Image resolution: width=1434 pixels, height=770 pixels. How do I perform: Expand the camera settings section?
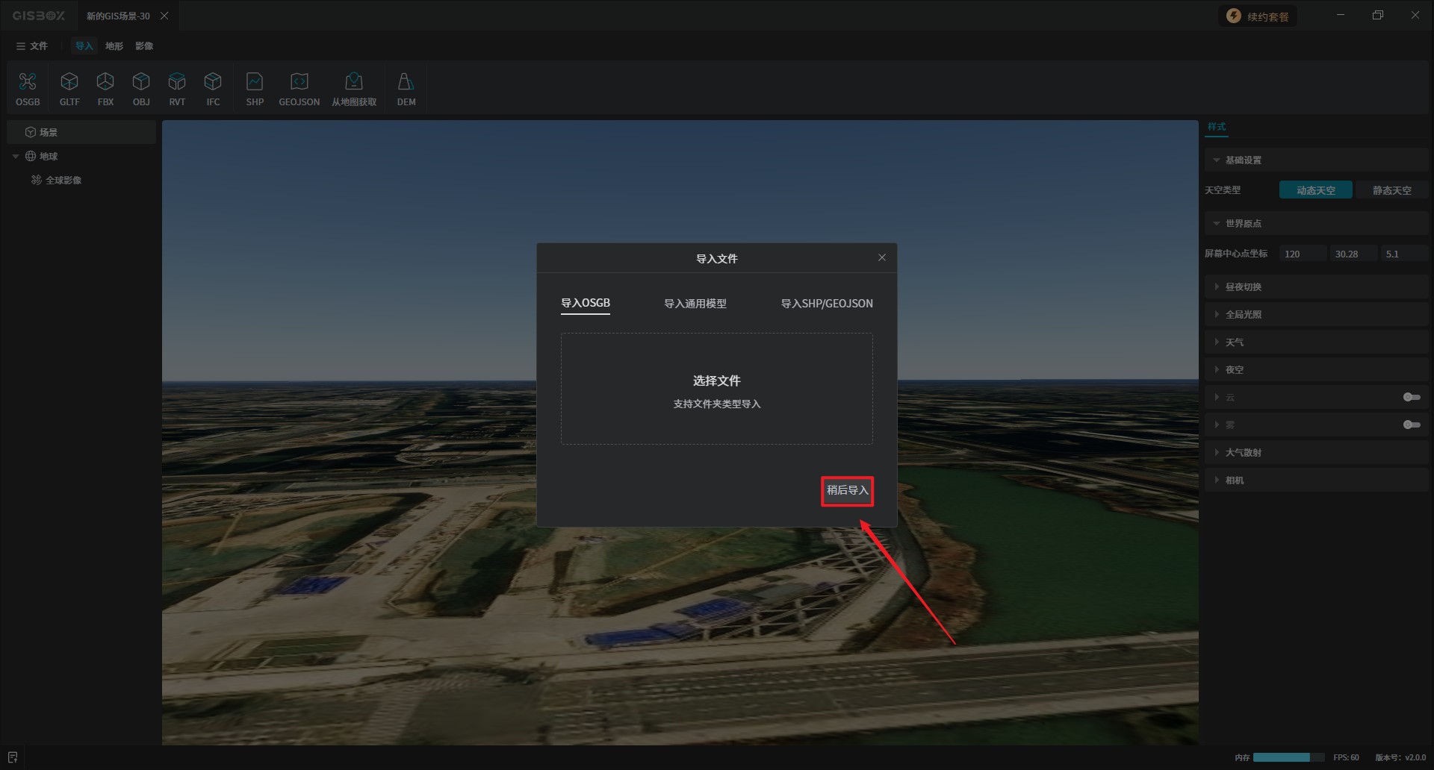(x=1234, y=481)
